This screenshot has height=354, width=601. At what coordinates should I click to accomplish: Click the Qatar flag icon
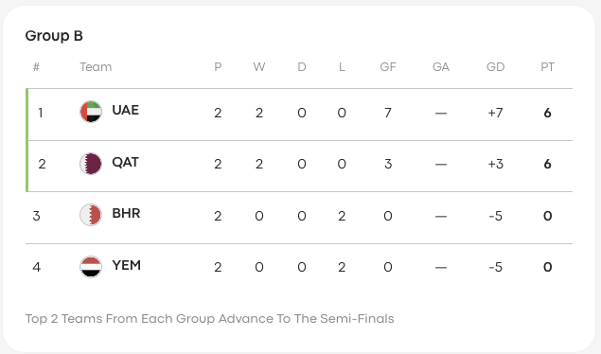pos(91,164)
